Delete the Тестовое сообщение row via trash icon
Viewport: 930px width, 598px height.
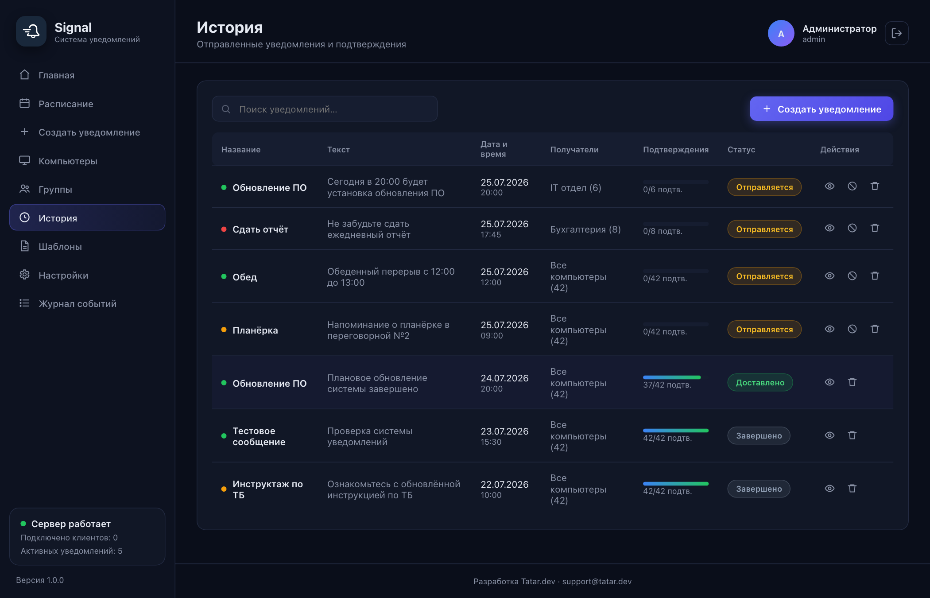tap(852, 435)
